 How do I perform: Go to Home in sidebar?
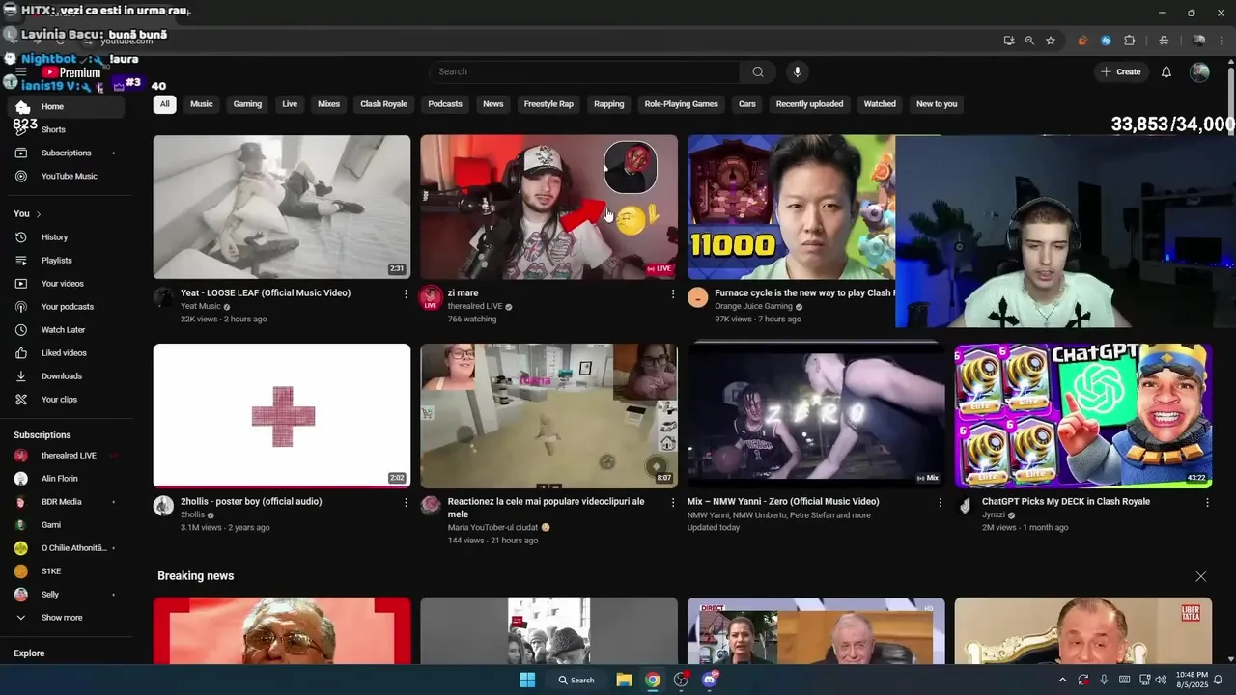pyautogui.click(x=66, y=106)
